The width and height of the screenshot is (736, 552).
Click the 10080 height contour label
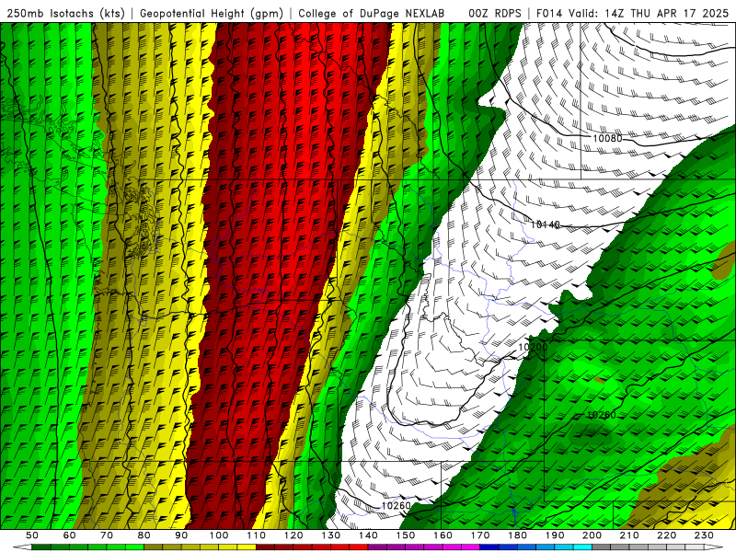click(x=607, y=138)
